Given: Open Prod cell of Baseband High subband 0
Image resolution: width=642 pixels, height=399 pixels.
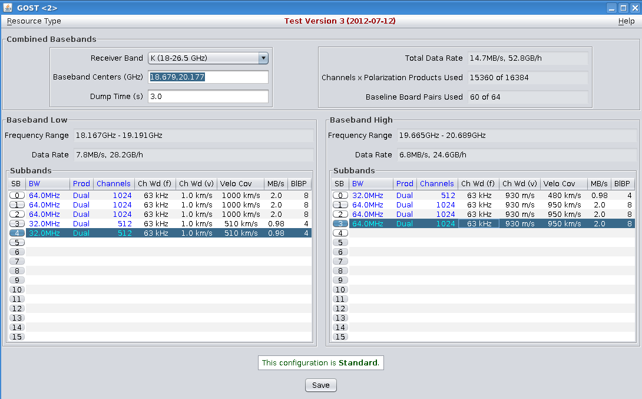Looking at the screenshot, I should tap(405, 195).
